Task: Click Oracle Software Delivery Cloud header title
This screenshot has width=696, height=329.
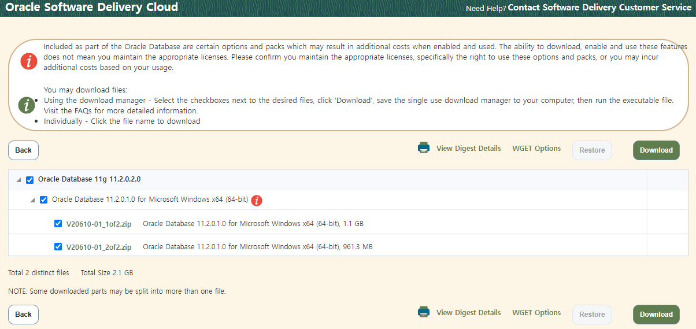Action: click(91, 8)
